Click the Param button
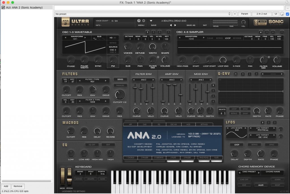Viewport: 290px width, 194px height. point(244,14)
